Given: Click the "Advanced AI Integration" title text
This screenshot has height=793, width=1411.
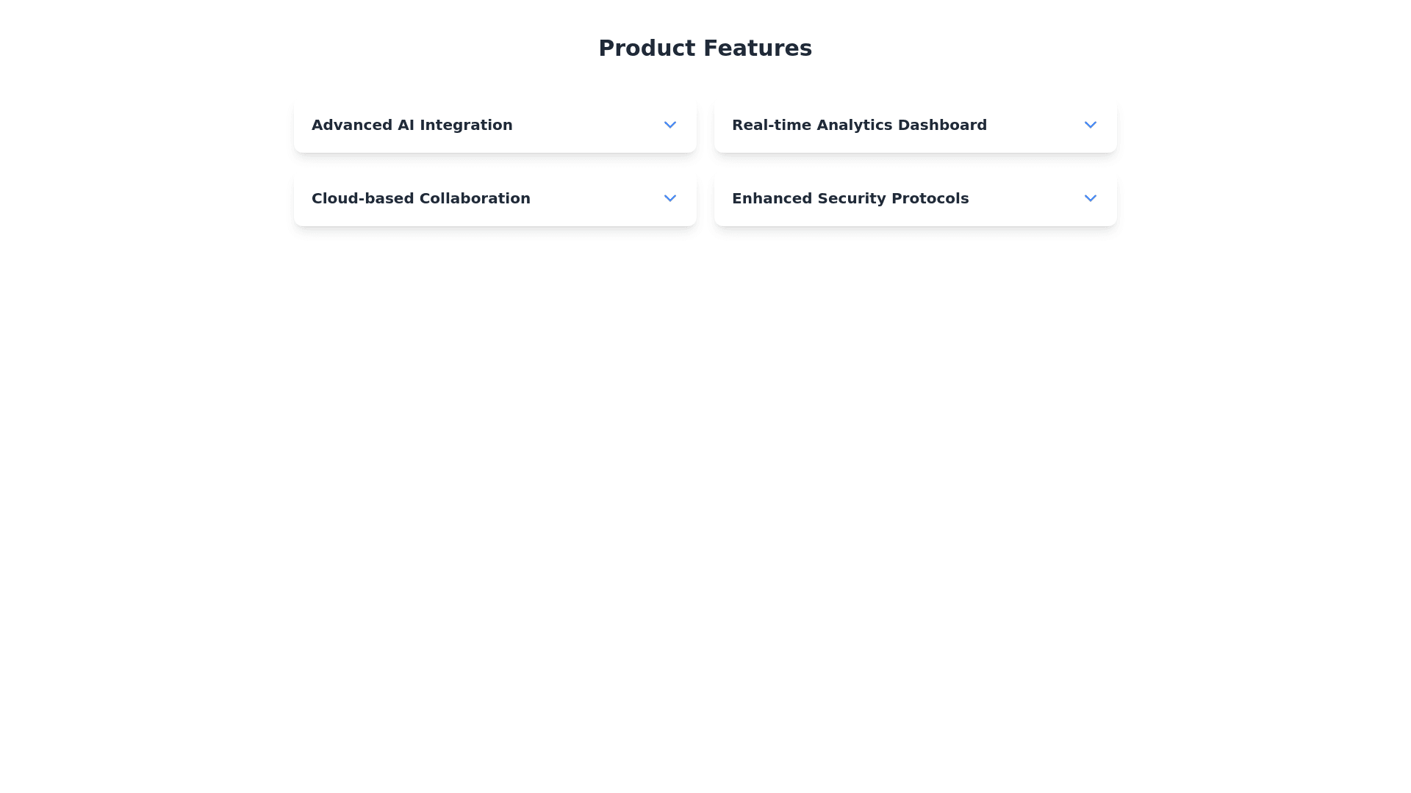Looking at the screenshot, I should point(412,125).
